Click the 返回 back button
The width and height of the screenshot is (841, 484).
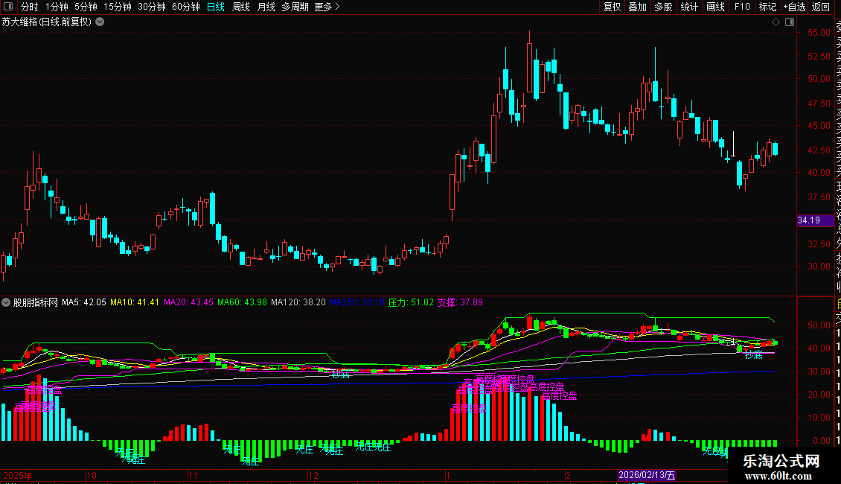point(821,7)
